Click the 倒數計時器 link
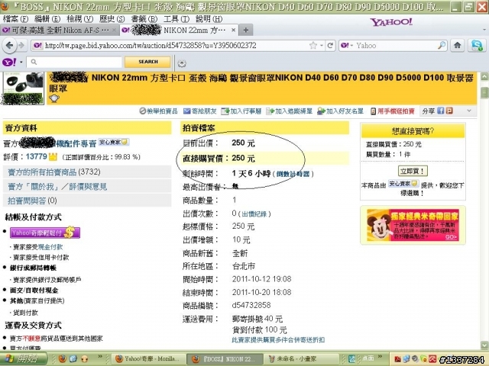The height and width of the screenshot is (366, 489). tap(293, 174)
